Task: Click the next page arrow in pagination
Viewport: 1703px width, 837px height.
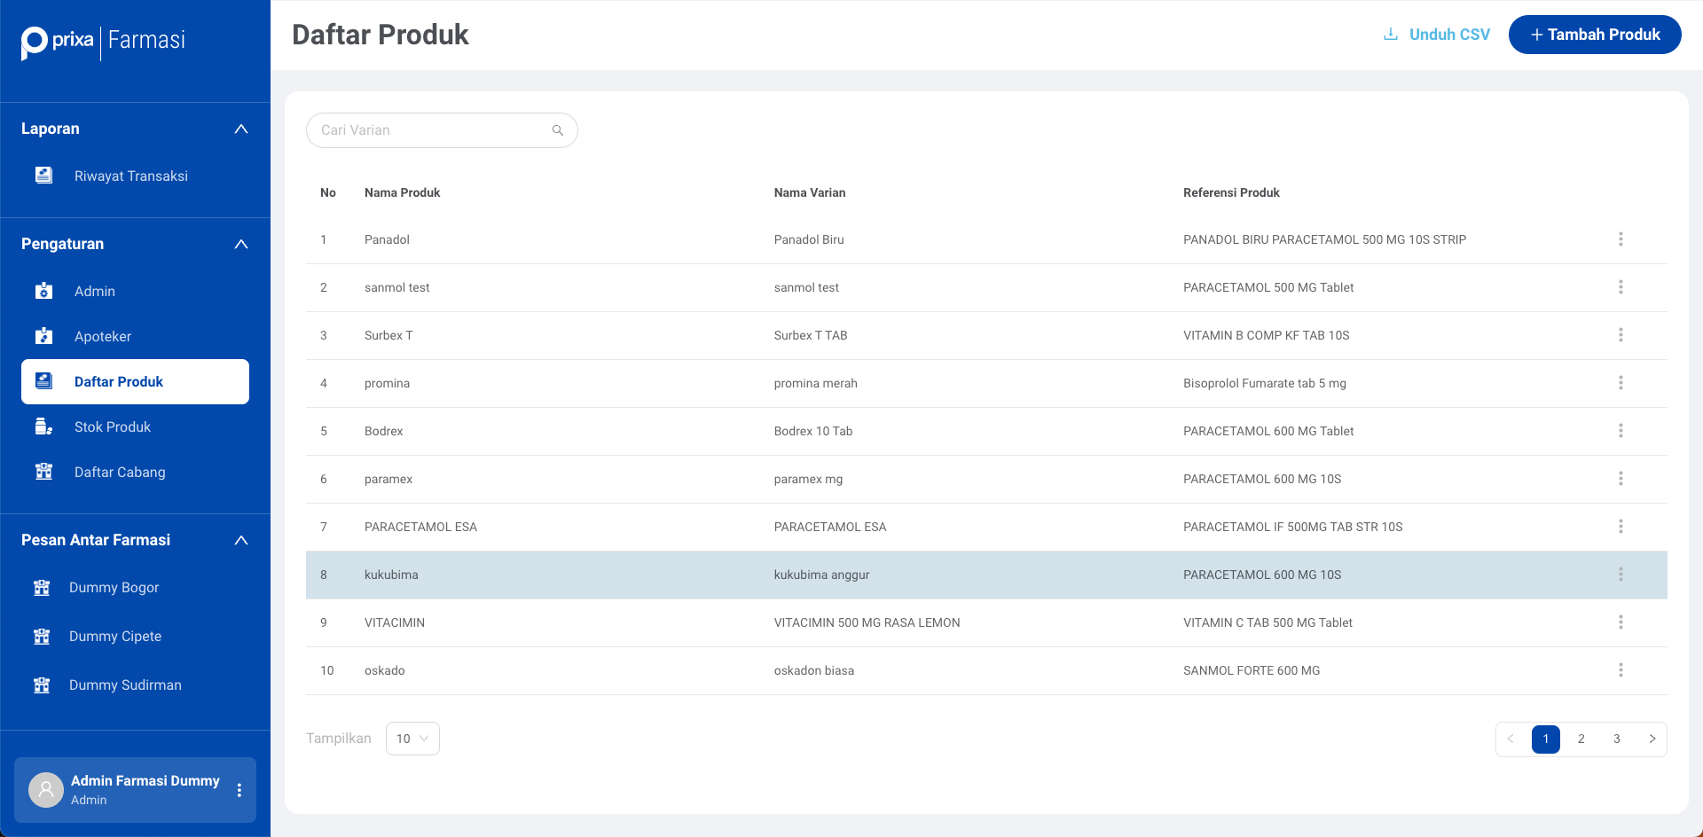Action: (1652, 739)
